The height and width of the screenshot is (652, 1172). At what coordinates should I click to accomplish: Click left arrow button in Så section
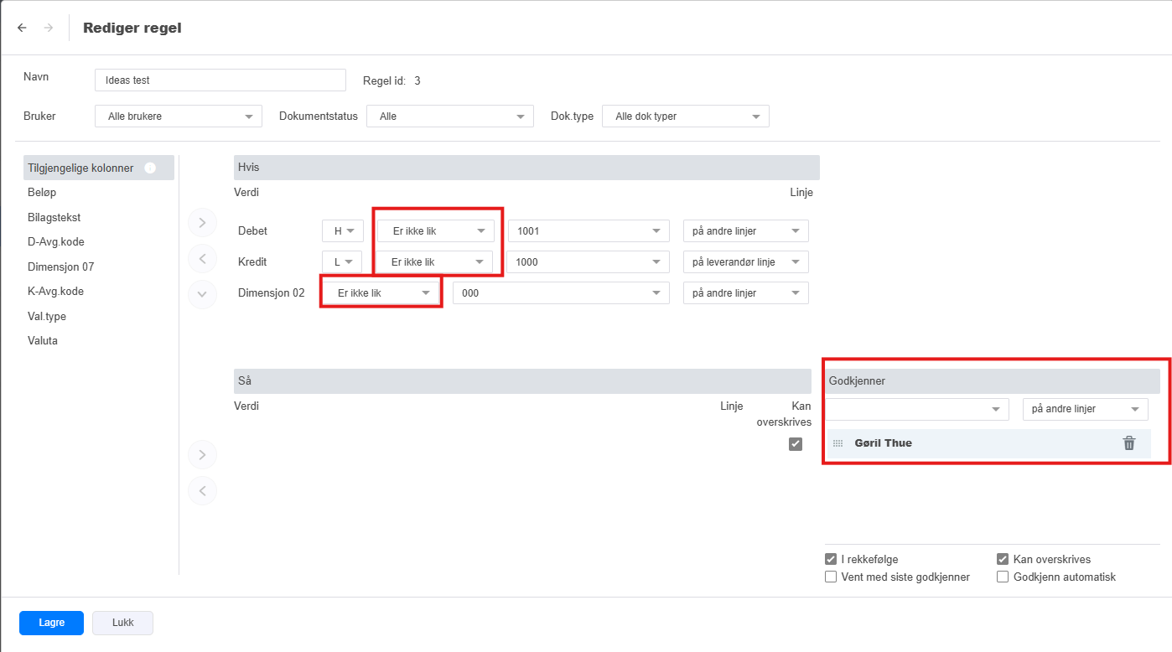tap(202, 490)
